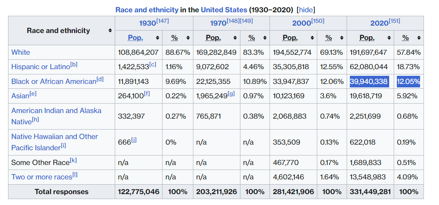Image resolution: width=439 pixels, height=205 pixels.
Task: Click the 108,864,207 White 1930 cell
Action: (x=138, y=52)
